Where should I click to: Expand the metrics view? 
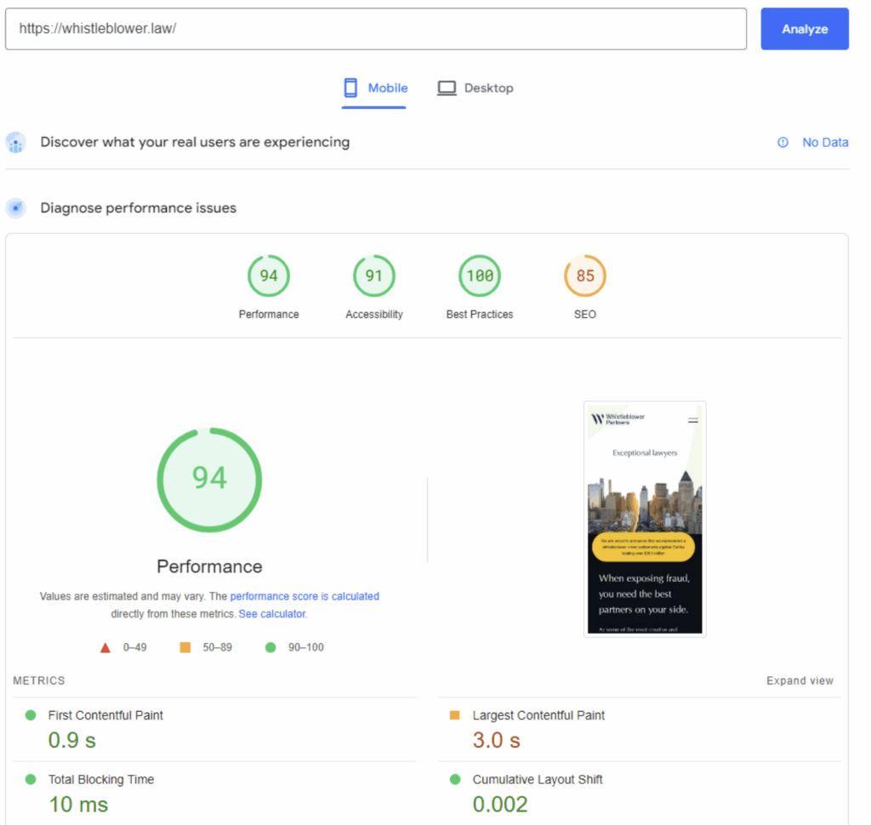point(800,681)
